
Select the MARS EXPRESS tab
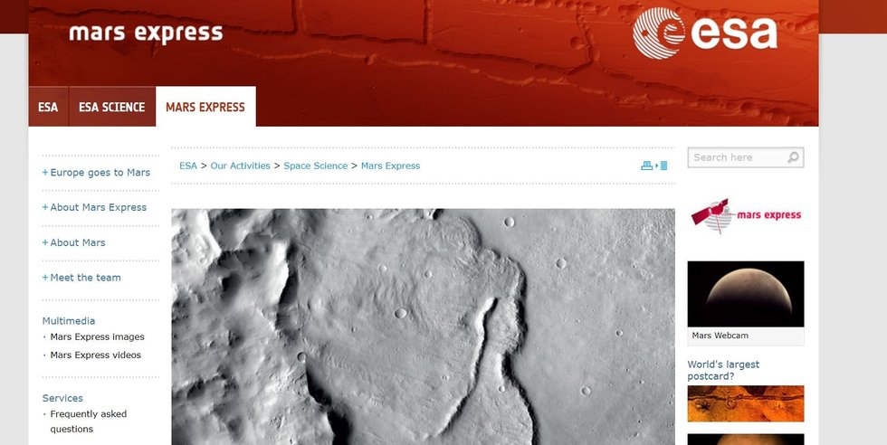pyautogui.click(x=205, y=107)
